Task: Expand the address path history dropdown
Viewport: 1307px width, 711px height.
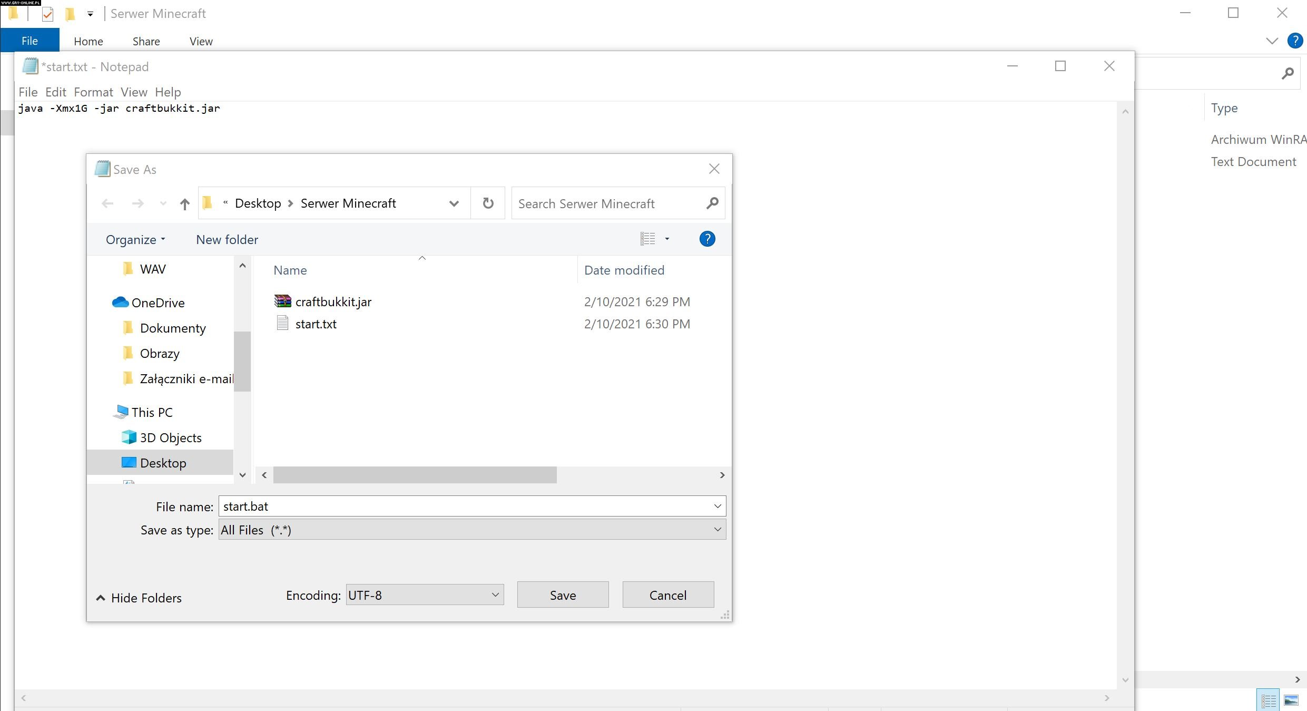Action: point(454,204)
